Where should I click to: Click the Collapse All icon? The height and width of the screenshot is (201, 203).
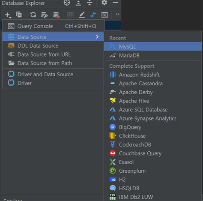pyautogui.click(x=90, y=3)
